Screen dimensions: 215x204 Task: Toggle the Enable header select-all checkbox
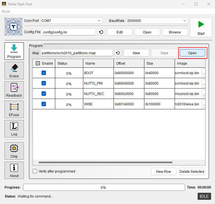pos(38,63)
